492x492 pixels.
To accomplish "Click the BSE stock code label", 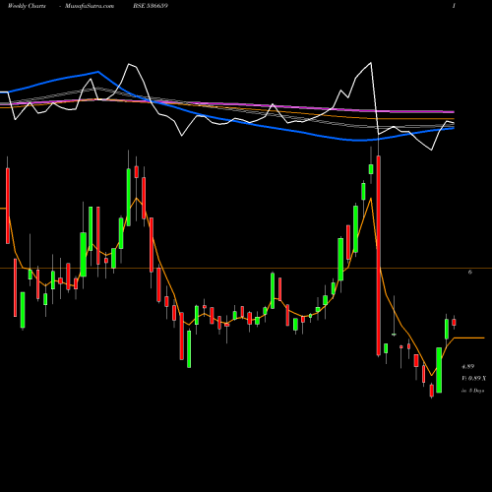I will point(151,6).
